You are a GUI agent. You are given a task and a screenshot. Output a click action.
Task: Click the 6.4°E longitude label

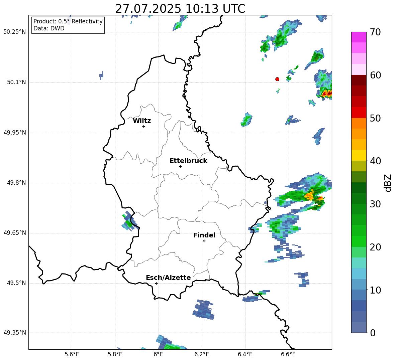coord(245,354)
